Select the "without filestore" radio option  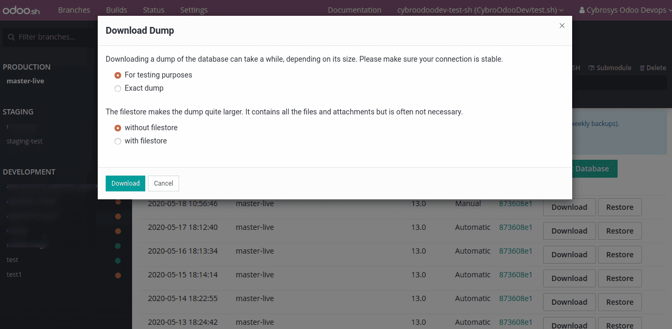coord(118,128)
